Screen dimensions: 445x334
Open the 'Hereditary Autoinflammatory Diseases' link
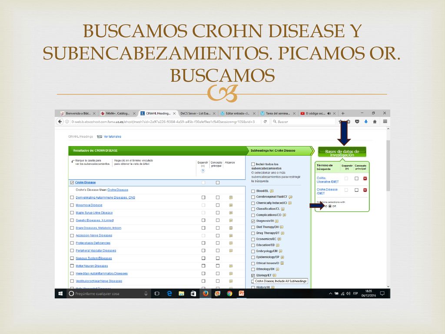102,274
